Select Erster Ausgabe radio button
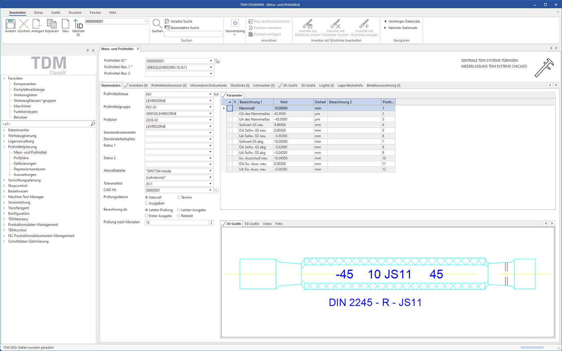 point(147,216)
